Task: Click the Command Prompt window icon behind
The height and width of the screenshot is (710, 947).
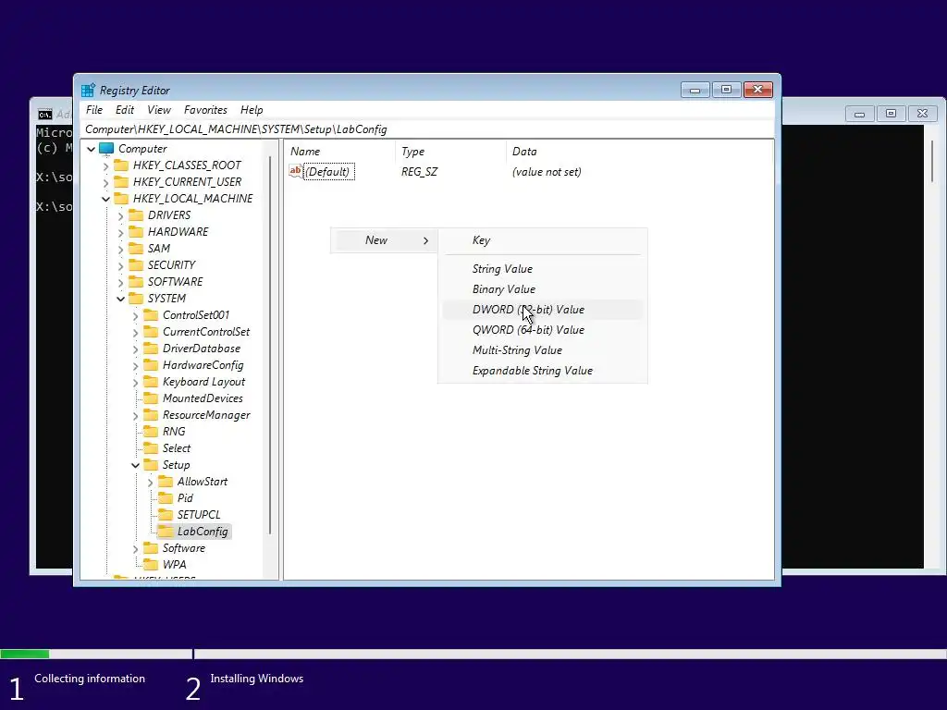Action: pyautogui.click(x=45, y=114)
